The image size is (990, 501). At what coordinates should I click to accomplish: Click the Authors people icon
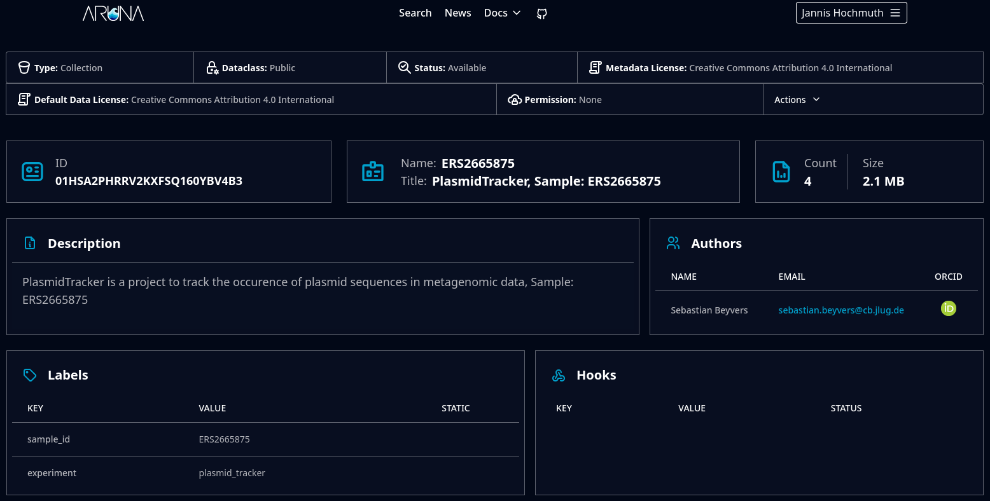pyautogui.click(x=673, y=243)
